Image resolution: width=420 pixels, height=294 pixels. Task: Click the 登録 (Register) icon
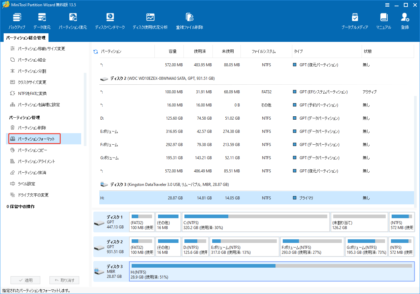(x=405, y=20)
